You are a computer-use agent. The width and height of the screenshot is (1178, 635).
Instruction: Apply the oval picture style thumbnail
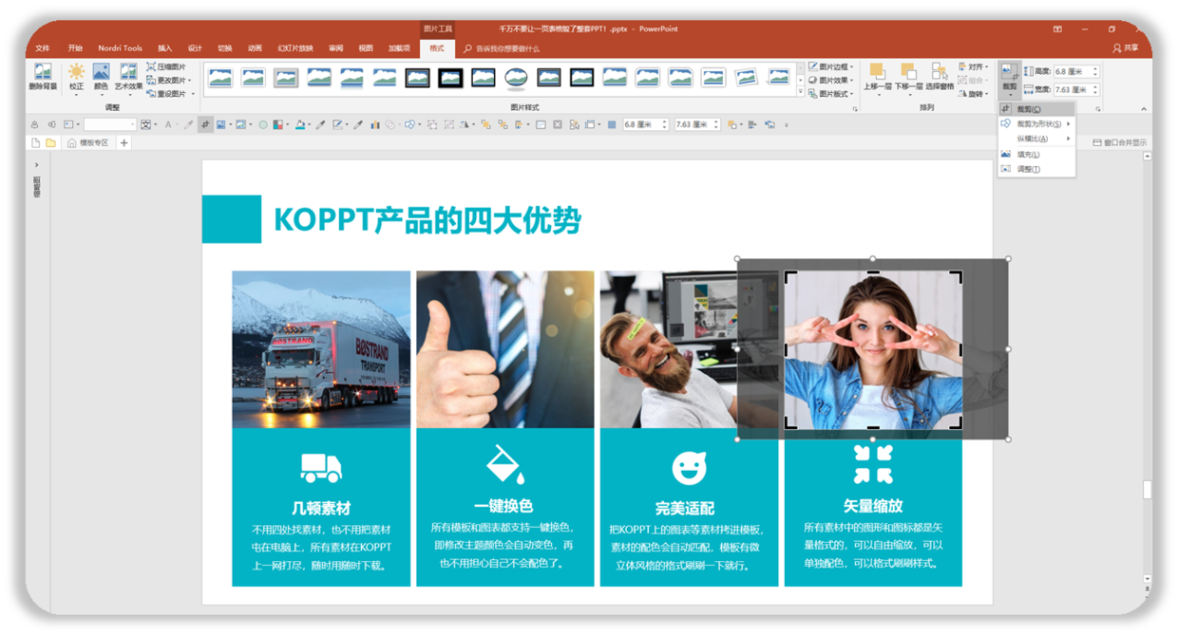point(516,78)
